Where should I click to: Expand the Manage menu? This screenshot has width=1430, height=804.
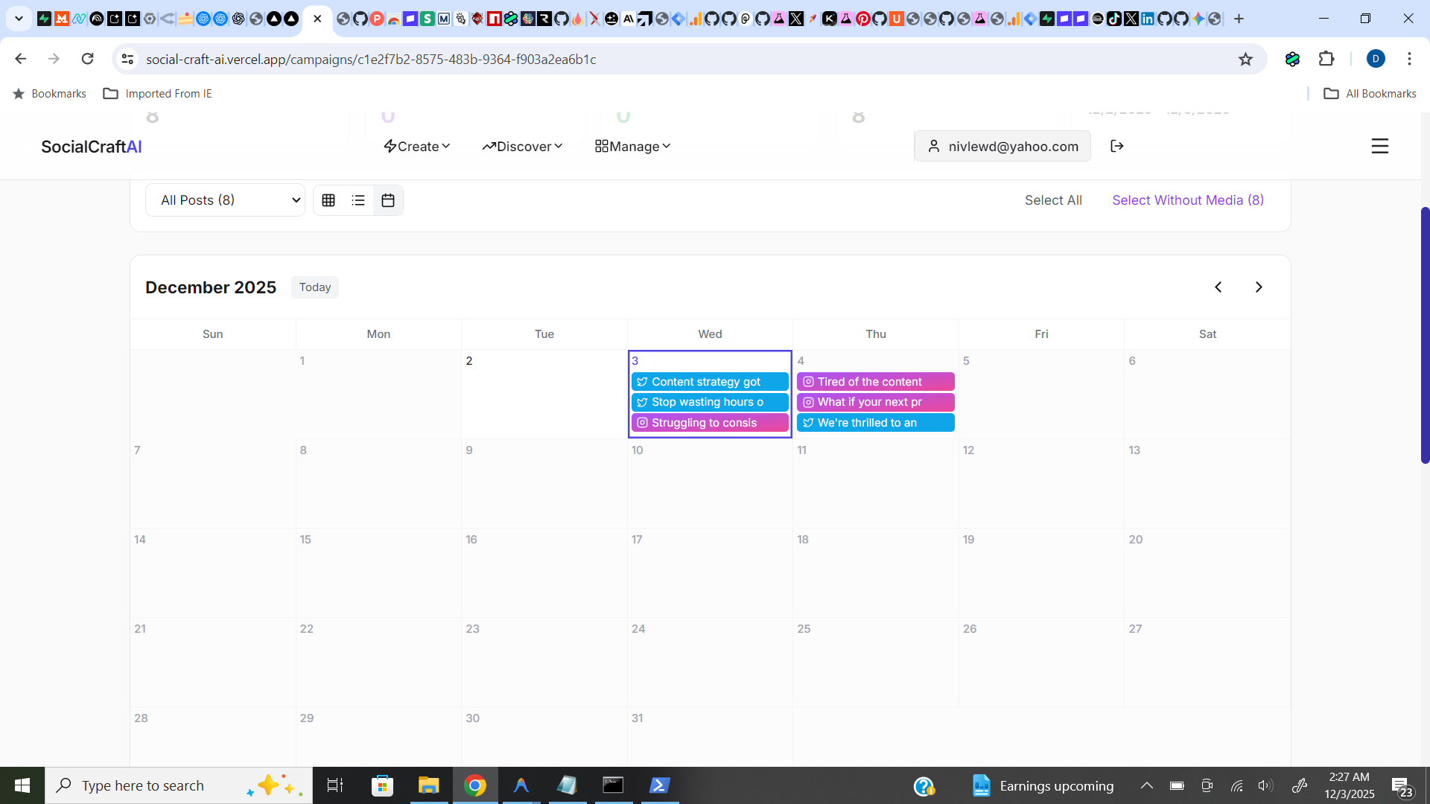pyautogui.click(x=633, y=147)
